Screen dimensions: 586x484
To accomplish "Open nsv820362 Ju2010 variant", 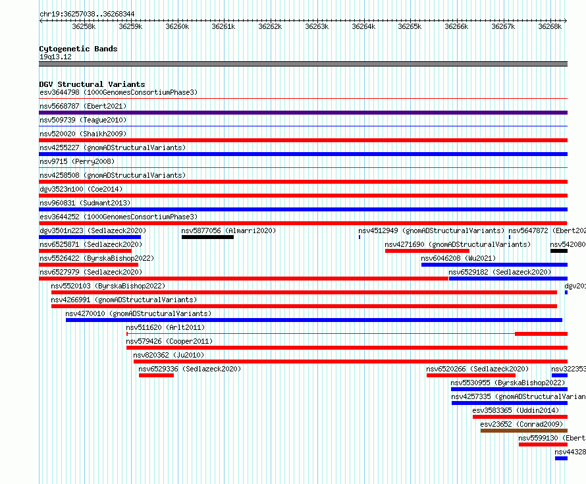I will 169,355.
